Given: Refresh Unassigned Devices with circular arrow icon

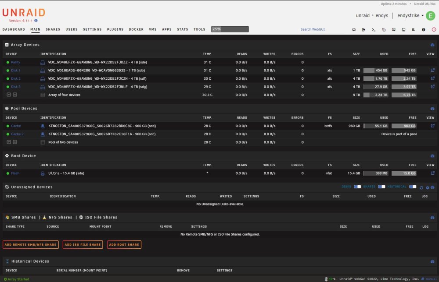Looking at the screenshot, I should [421, 187].
